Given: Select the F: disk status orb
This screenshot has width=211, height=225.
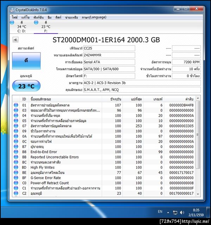Looking at the screenshot, I should pyautogui.click(x=36, y=23).
